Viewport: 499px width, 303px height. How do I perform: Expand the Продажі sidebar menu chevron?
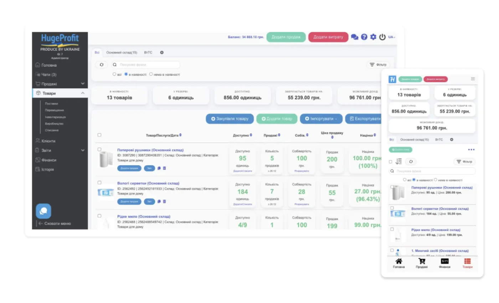[x=83, y=84]
